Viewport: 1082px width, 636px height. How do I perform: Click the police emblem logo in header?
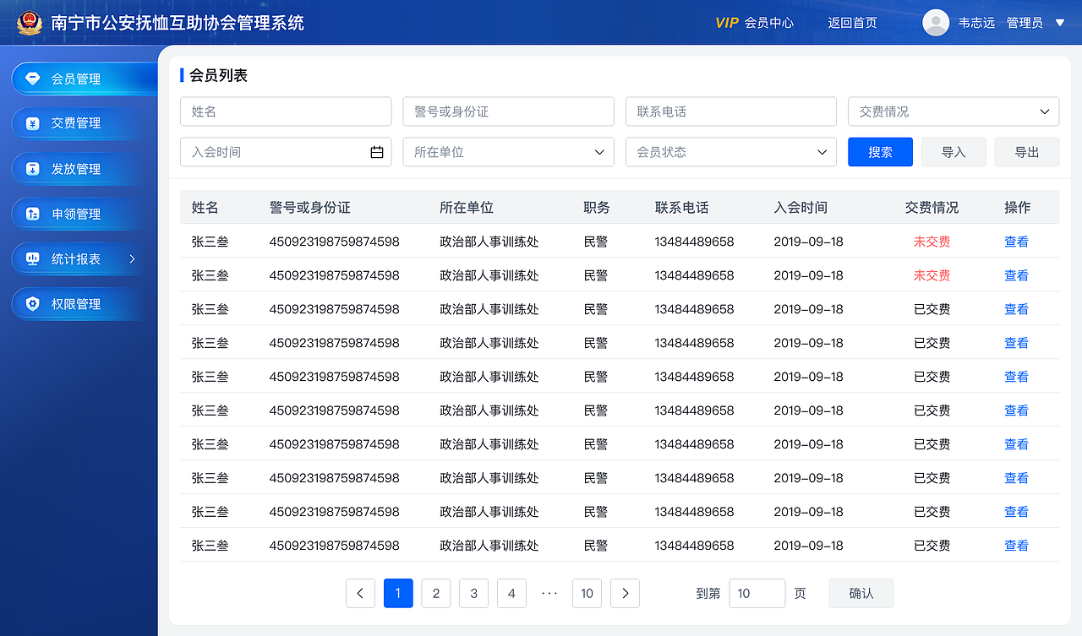(30, 22)
